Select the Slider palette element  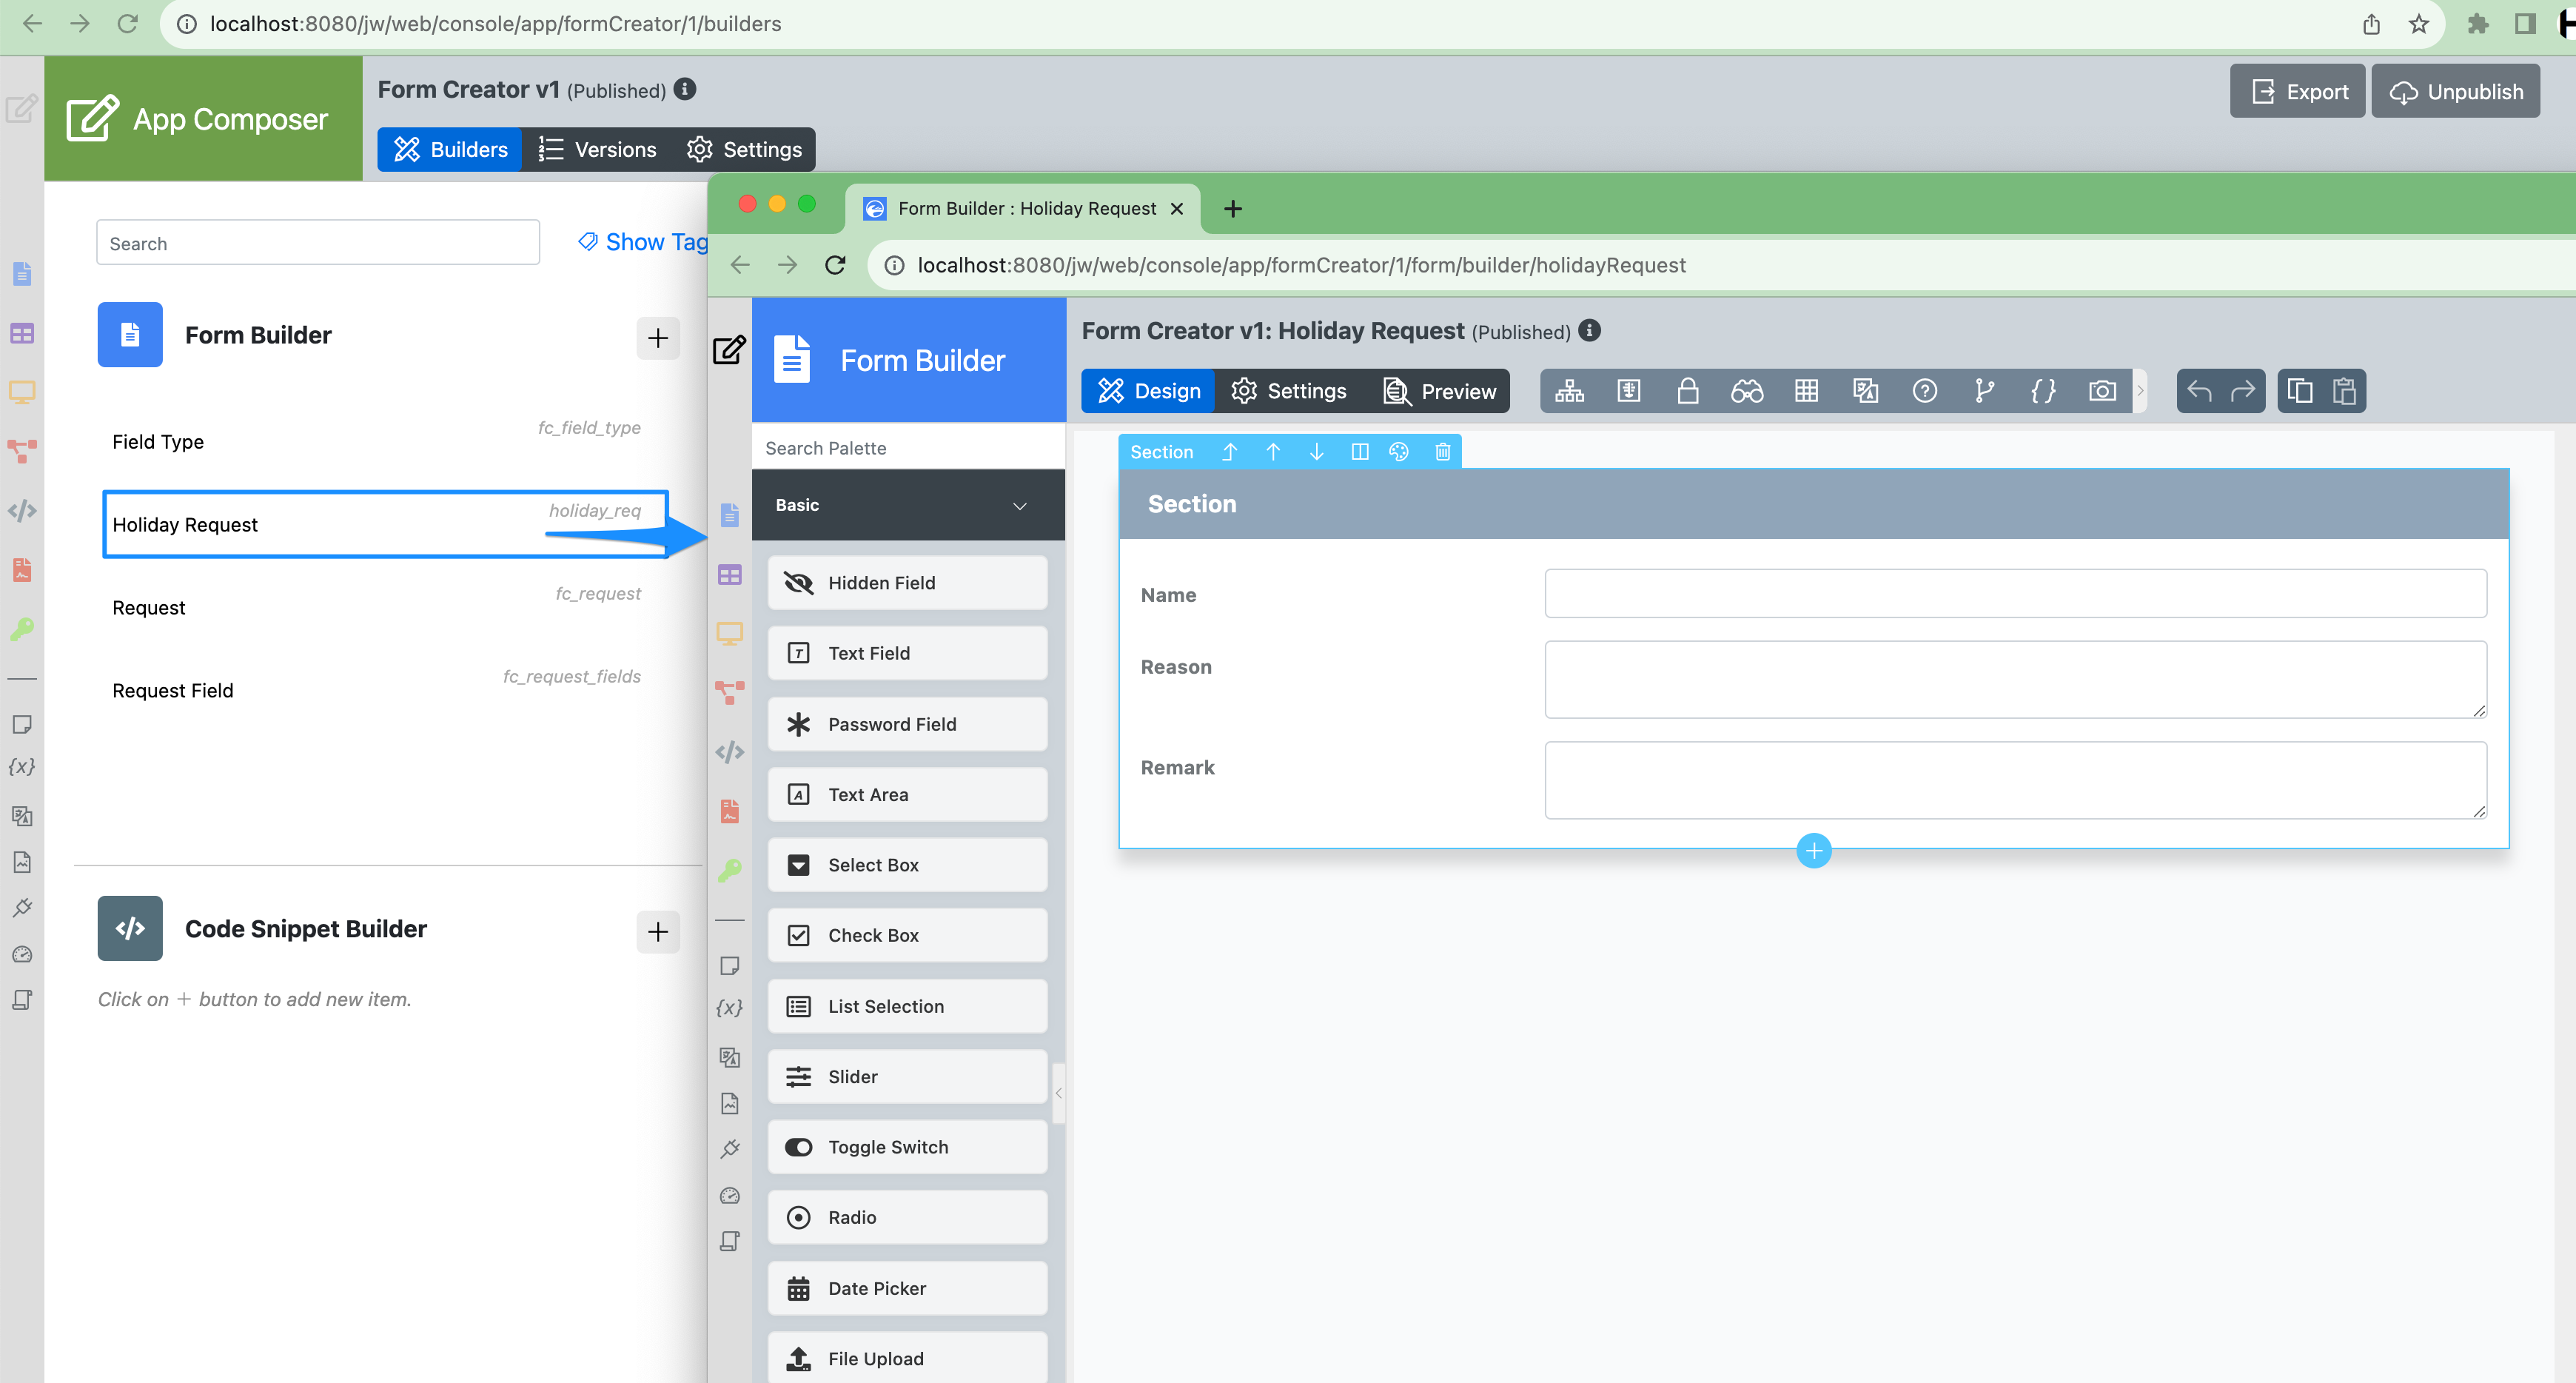[907, 1077]
